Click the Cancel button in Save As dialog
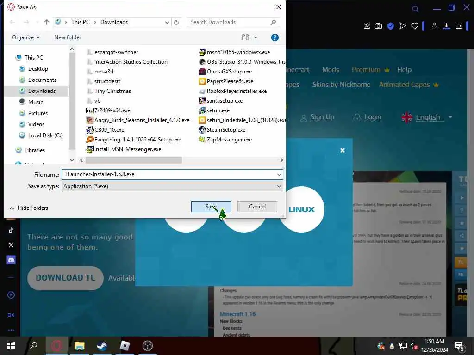Image resolution: width=474 pixels, height=355 pixels. [x=257, y=207]
